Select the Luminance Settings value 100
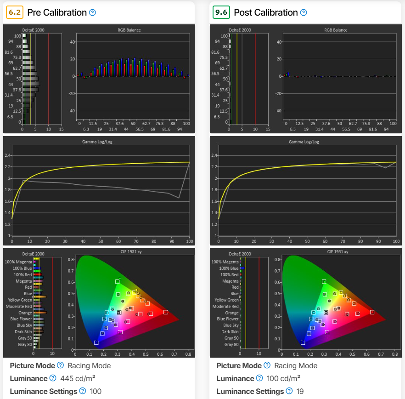Screen dimensions: 405x399 tap(96, 392)
